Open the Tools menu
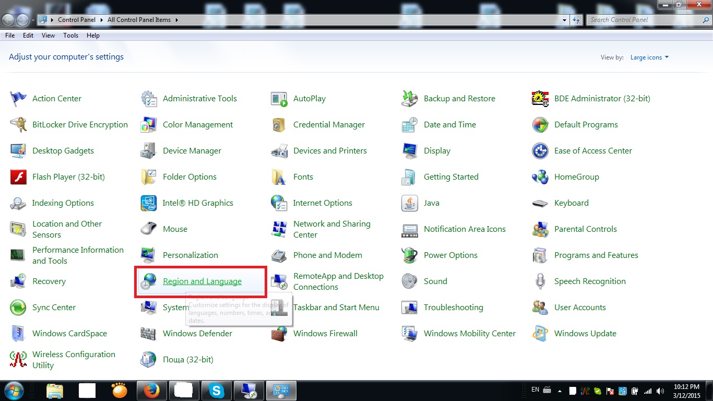Image resolution: width=713 pixels, height=401 pixels. [70, 36]
